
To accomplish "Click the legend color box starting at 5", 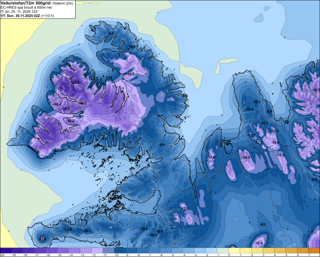I will coord(292,251).
